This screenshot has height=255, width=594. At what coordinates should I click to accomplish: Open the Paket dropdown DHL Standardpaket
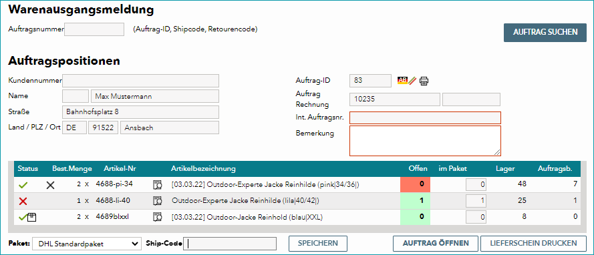click(86, 244)
